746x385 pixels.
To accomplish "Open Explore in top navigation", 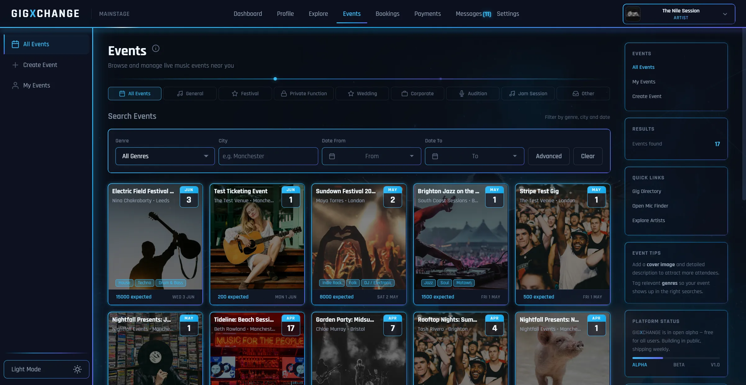I will pos(318,14).
